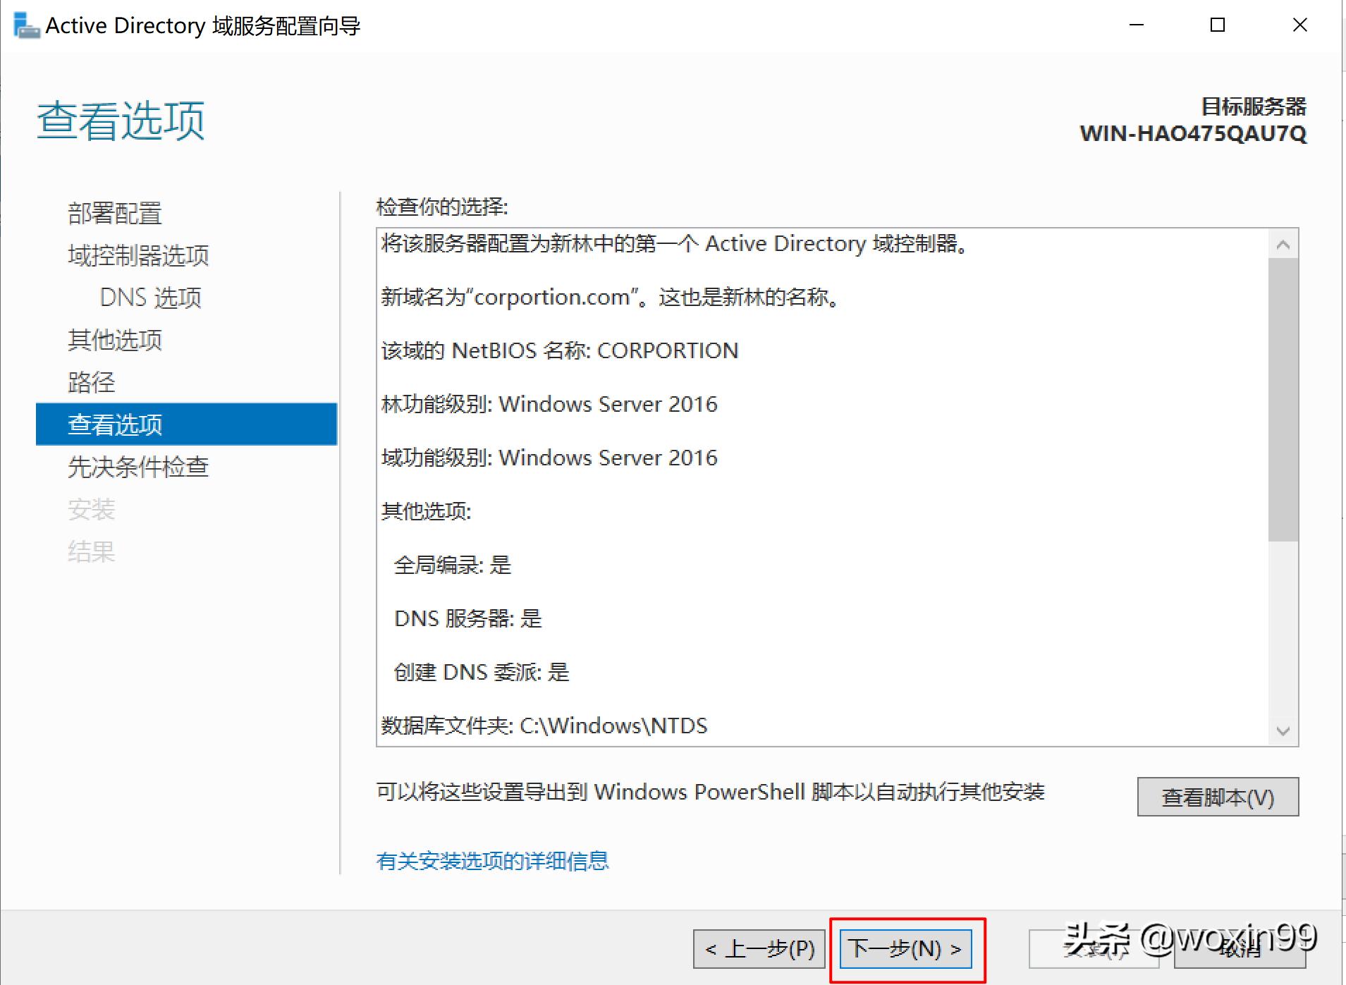This screenshot has height=985, width=1346.
Task: Jump to 先决条件检查 step
Action: coord(138,467)
